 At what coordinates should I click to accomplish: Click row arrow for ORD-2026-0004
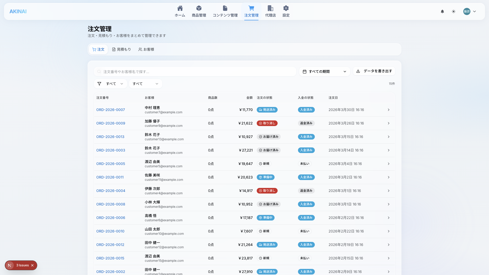[x=389, y=191]
